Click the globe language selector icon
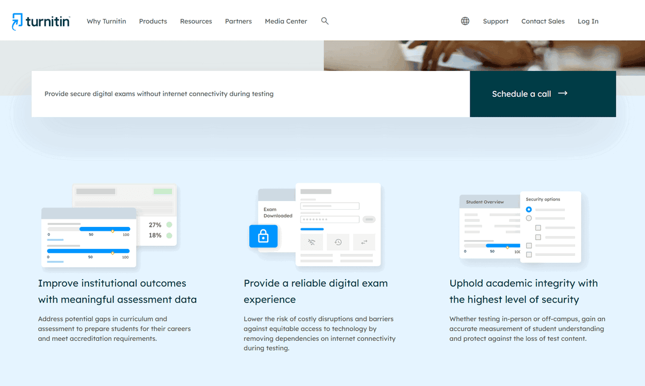Image resolution: width=645 pixels, height=386 pixels. 465,21
